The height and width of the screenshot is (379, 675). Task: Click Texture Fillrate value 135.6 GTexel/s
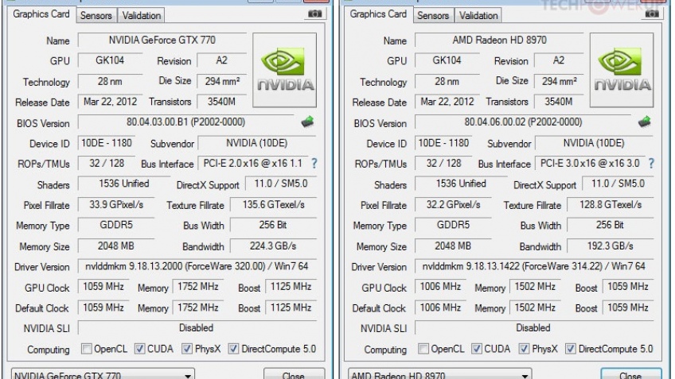coord(273,204)
